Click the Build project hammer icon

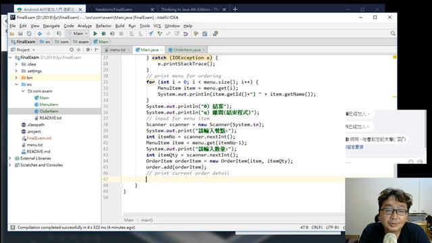[x=59, y=34]
